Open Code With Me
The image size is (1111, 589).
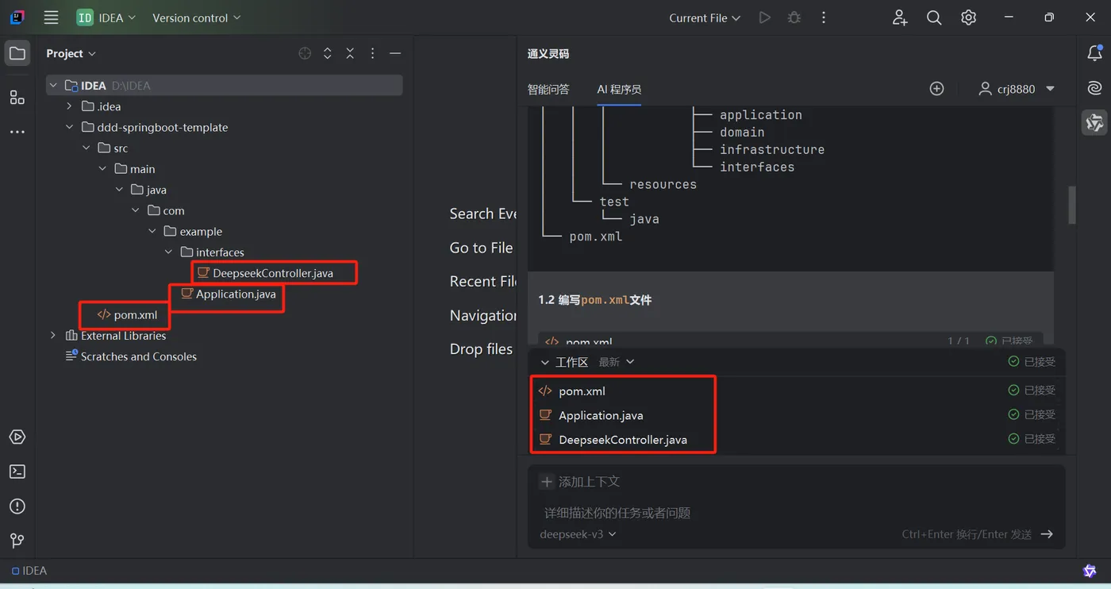(x=900, y=17)
